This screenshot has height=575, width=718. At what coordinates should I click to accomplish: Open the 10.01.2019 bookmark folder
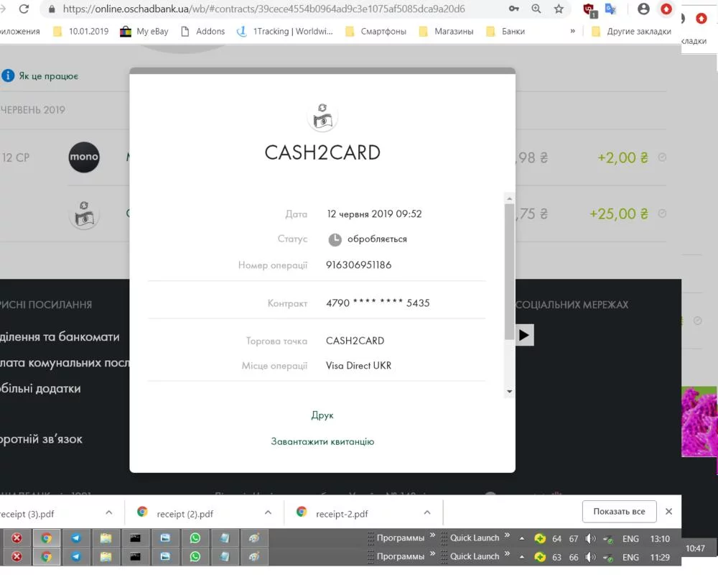pyautogui.click(x=81, y=31)
